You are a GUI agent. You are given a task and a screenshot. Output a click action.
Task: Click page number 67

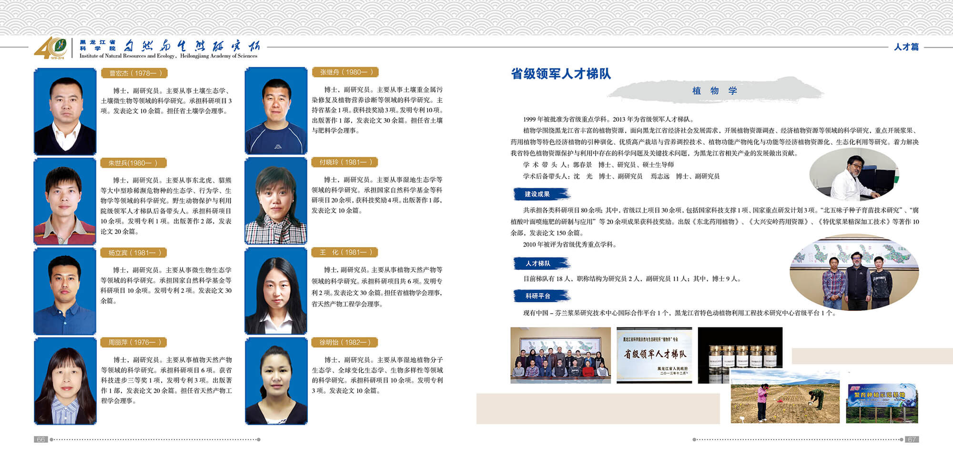pos(912,439)
